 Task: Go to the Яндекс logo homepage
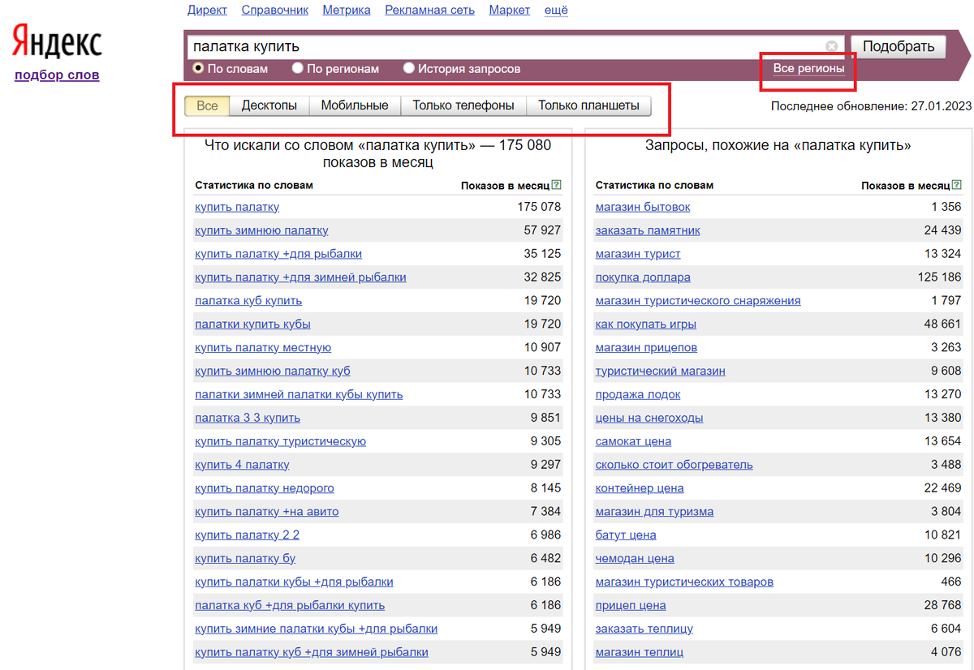click(56, 41)
